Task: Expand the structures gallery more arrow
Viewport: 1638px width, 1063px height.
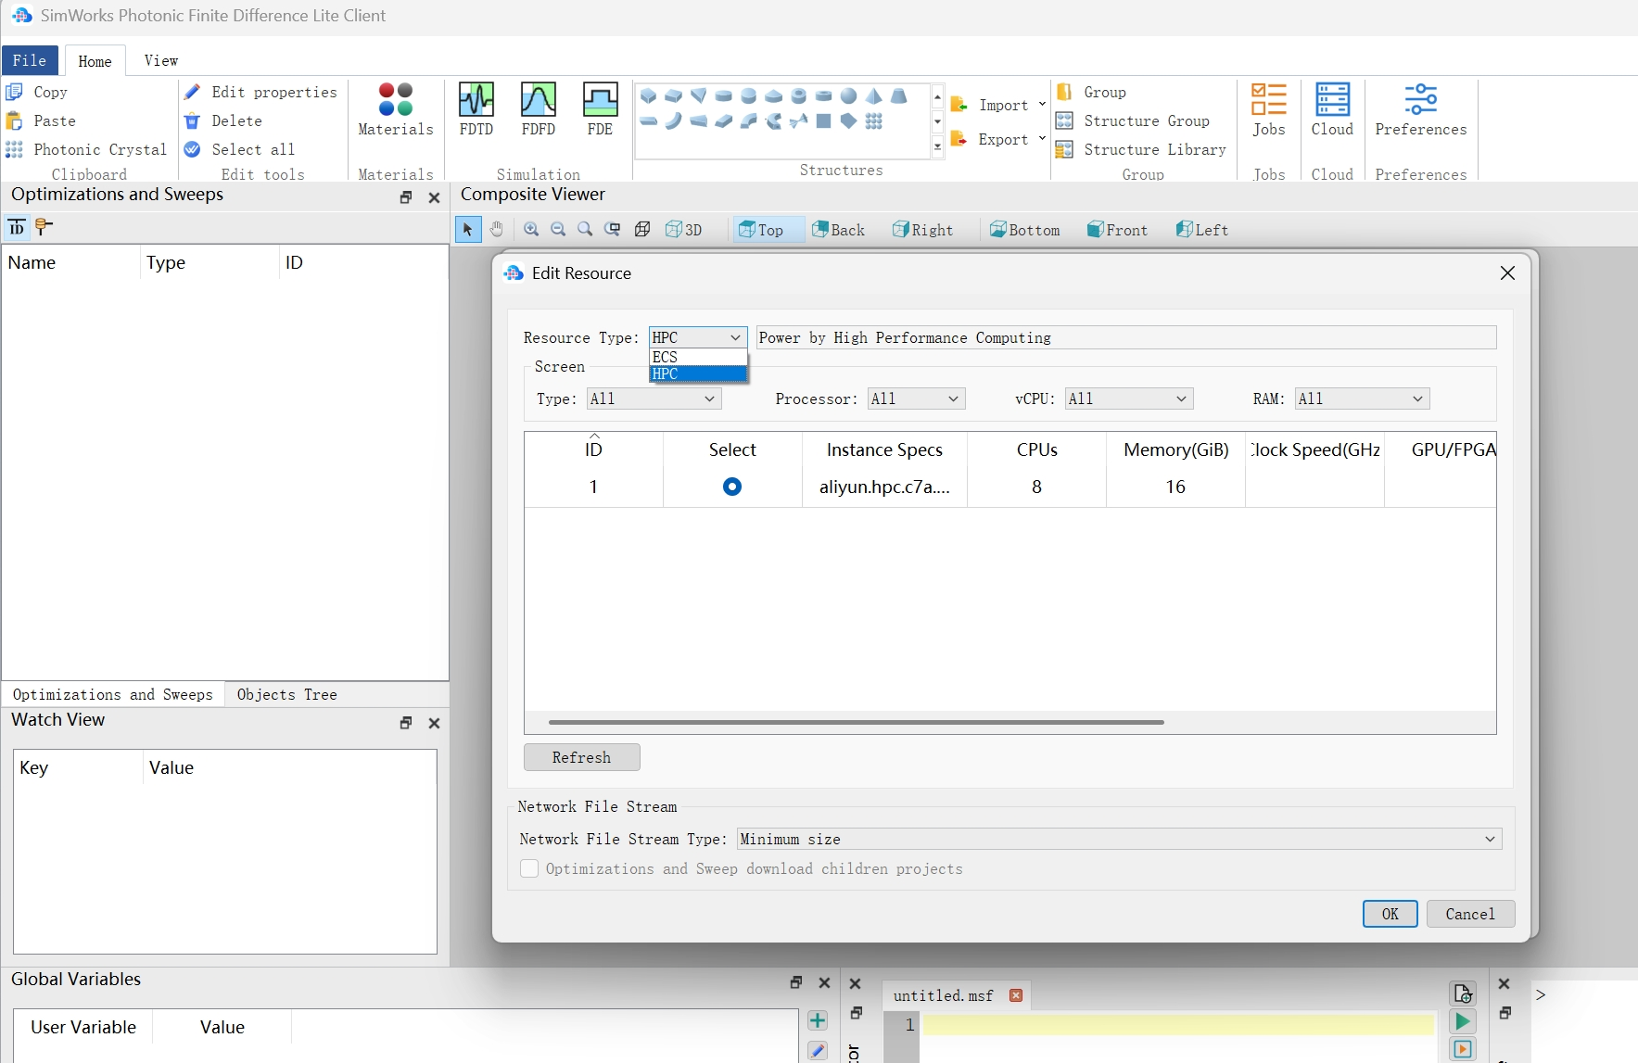Action: coord(937,147)
